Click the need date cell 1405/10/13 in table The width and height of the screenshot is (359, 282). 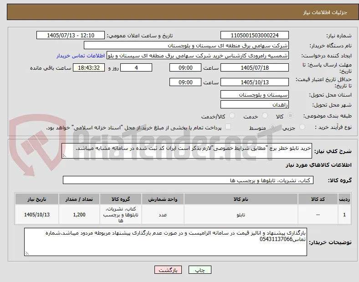[37, 215]
